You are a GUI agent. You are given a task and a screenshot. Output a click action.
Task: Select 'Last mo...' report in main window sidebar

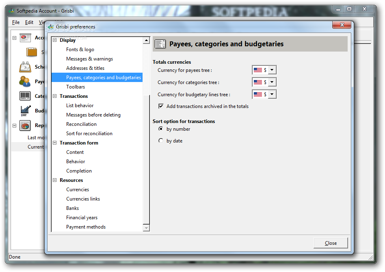tap(36, 138)
